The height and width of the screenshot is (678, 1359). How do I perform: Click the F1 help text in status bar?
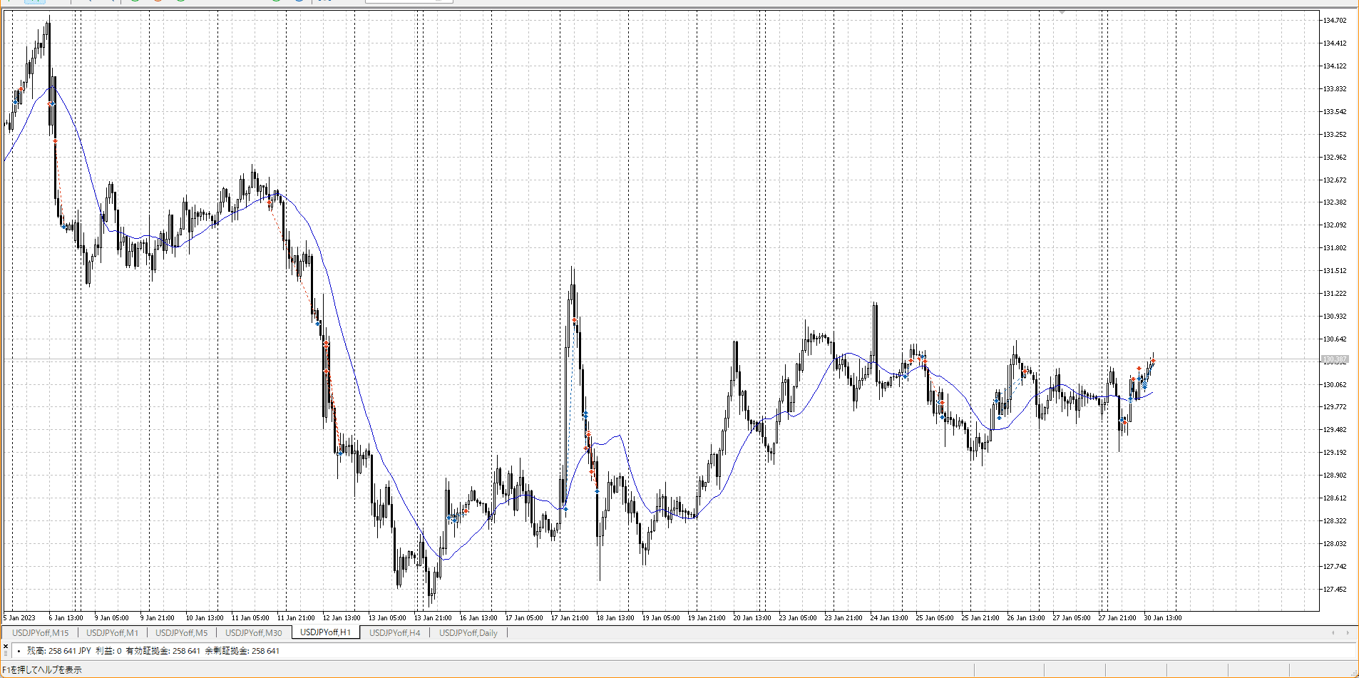(x=41, y=670)
